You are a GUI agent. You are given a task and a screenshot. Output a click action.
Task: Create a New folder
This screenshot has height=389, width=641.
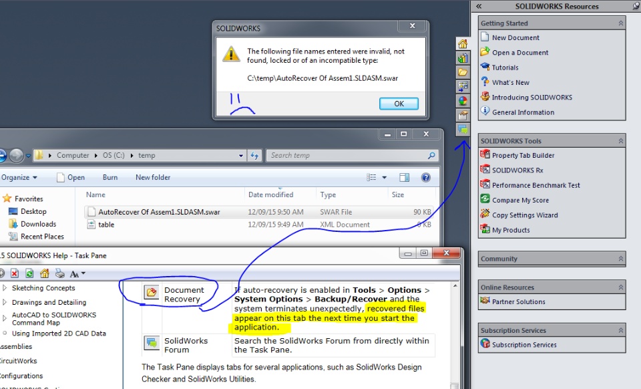tap(153, 178)
